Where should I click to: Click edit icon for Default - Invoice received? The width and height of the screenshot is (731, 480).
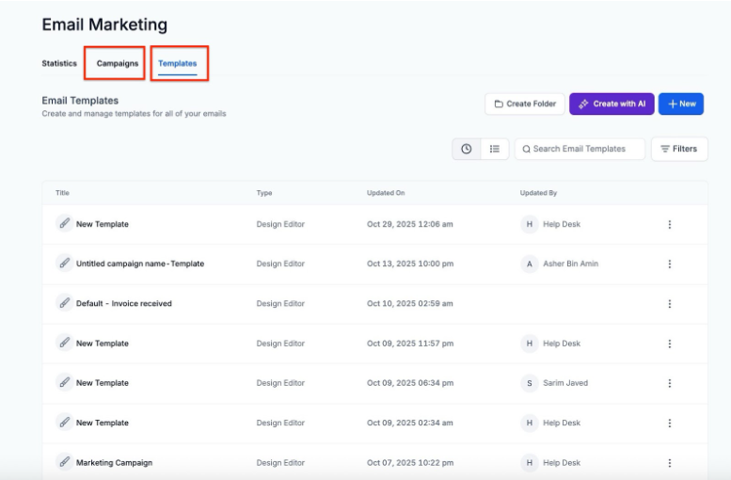pos(64,303)
